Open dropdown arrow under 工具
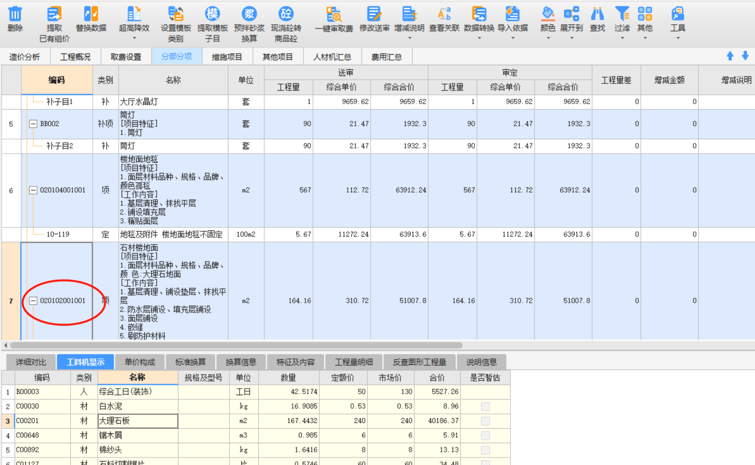Image resolution: width=755 pixels, height=465 pixels. (x=678, y=38)
